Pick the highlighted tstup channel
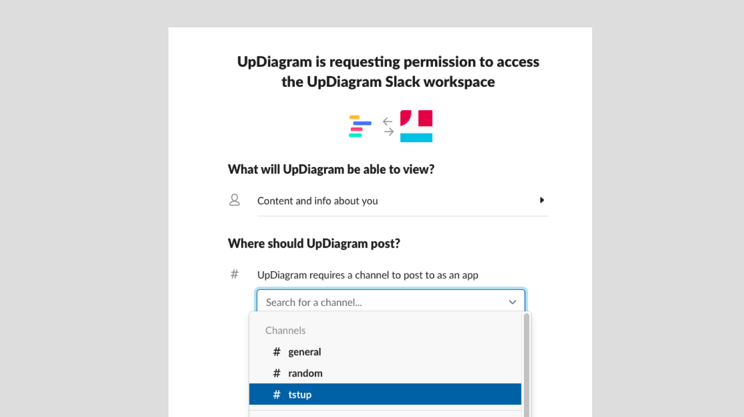Image resolution: width=744 pixels, height=417 pixels. tap(300, 395)
